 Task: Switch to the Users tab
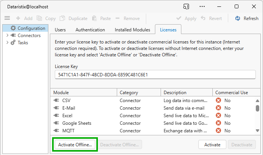[60, 30]
